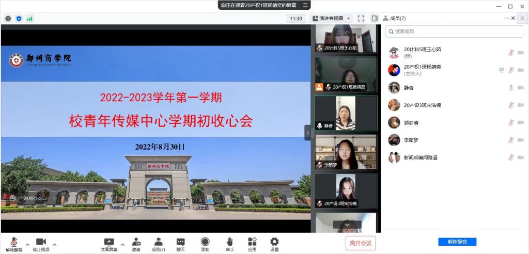Open 设置 (Settings) gear in toolbar
Image resolution: width=529 pixels, height=254 pixels.
pyautogui.click(x=274, y=242)
